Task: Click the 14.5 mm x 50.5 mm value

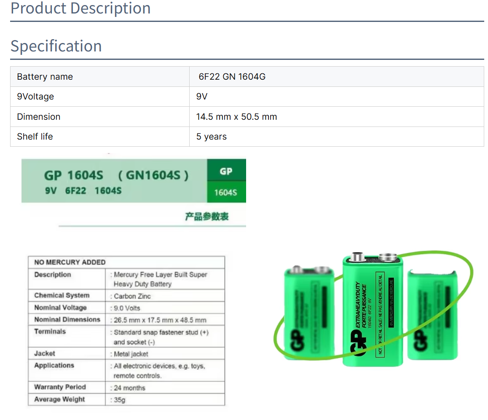Action: click(x=236, y=117)
